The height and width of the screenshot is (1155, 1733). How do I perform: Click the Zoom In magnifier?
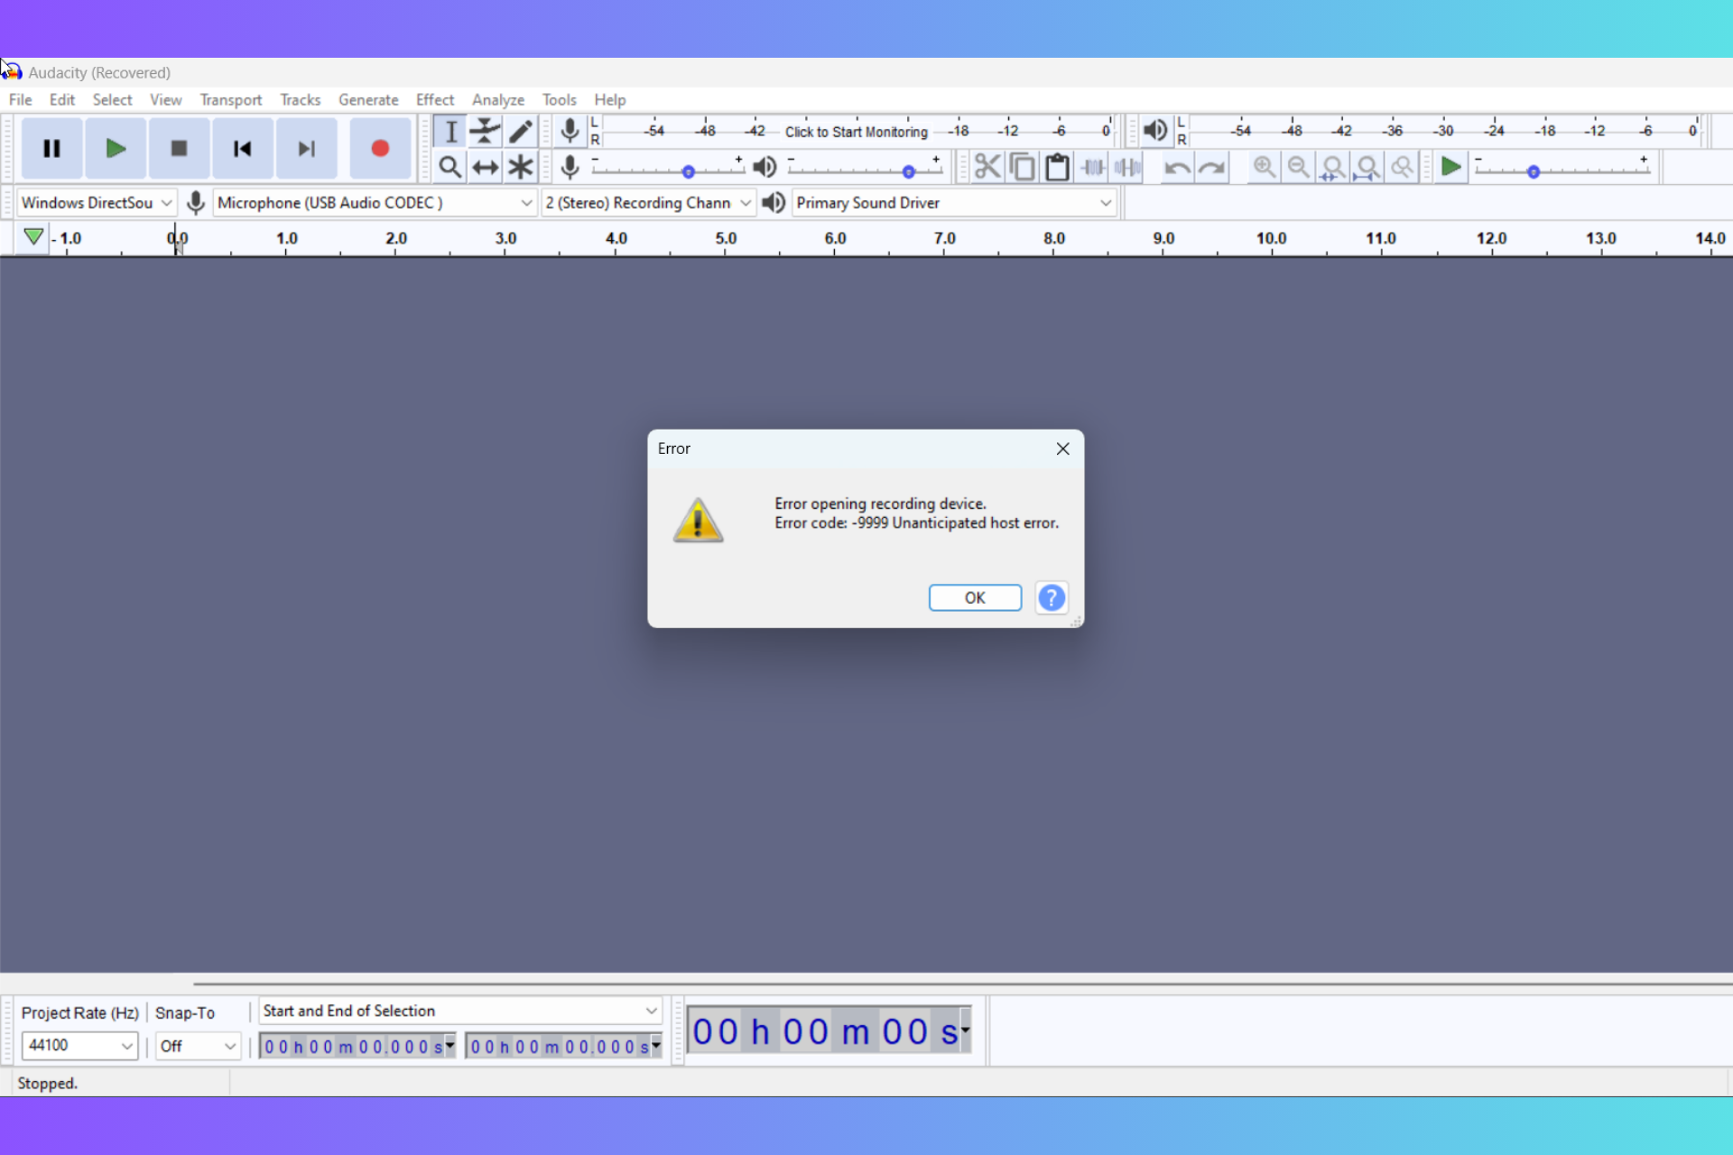(x=1264, y=168)
